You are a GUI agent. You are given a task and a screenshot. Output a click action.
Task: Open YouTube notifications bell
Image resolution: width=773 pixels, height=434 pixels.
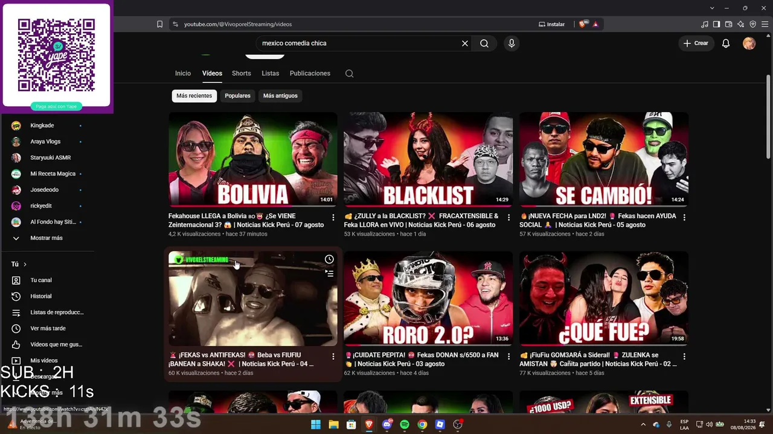click(x=726, y=43)
